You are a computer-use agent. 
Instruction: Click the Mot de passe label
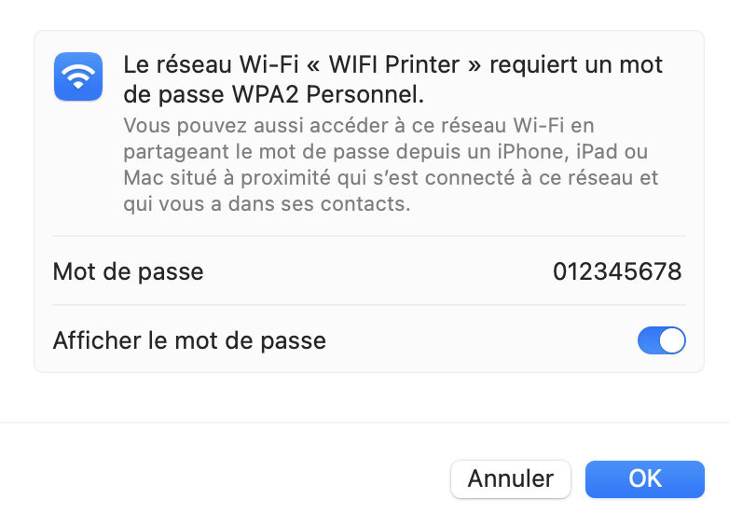coord(129,271)
